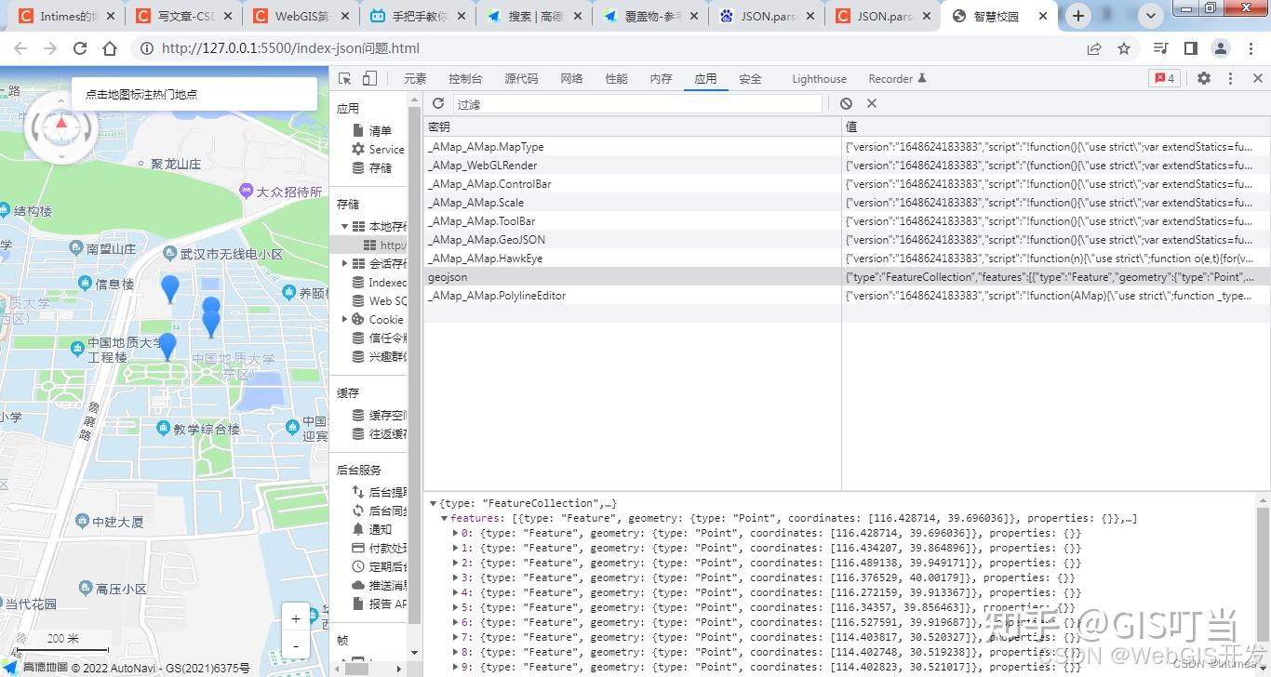Click the browser page reload icon
The height and width of the screenshot is (677, 1271).
point(80,47)
